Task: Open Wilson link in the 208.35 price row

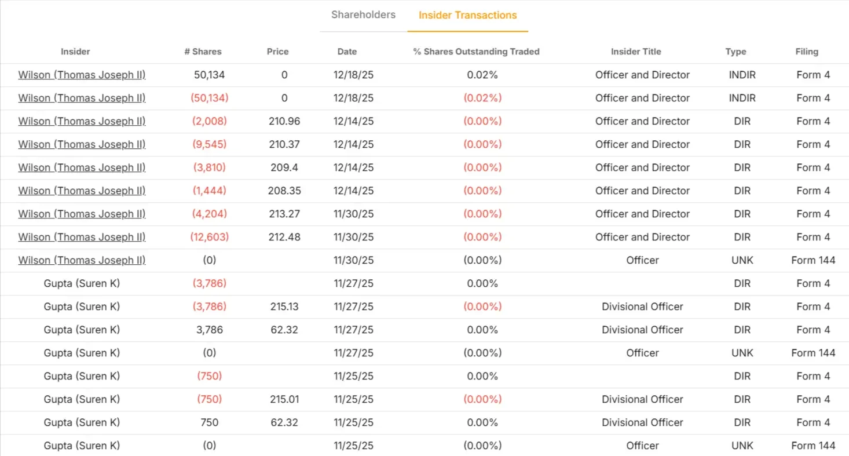Action: (x=82, y=191)
